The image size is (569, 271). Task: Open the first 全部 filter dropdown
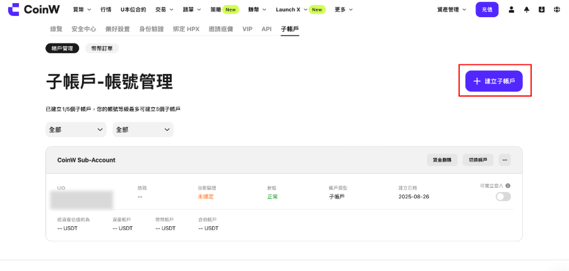pyautogui.click(x=76, y=129)
